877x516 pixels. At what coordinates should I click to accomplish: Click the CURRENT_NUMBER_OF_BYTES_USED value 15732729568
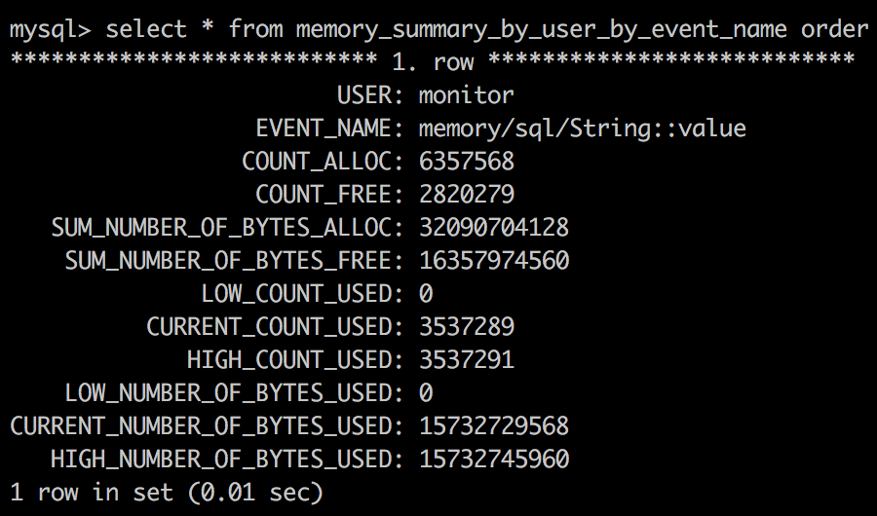493,426
